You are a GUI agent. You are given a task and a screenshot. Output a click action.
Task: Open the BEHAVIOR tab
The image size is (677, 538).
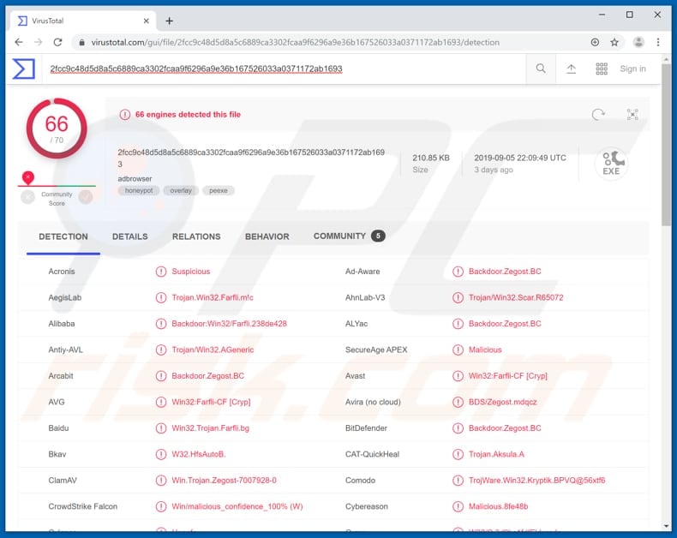coord(267,236)
